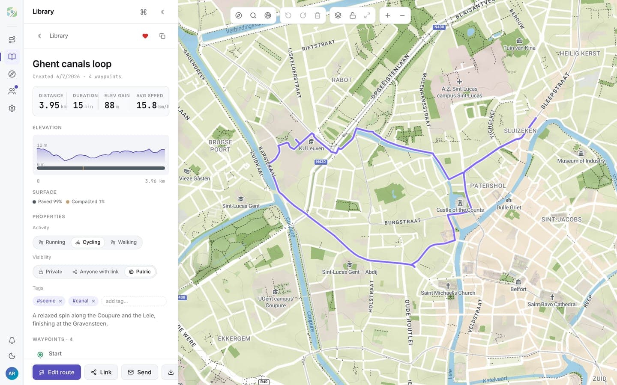Click the add tag input field
The image size is (617, 385).
point(134,301)
